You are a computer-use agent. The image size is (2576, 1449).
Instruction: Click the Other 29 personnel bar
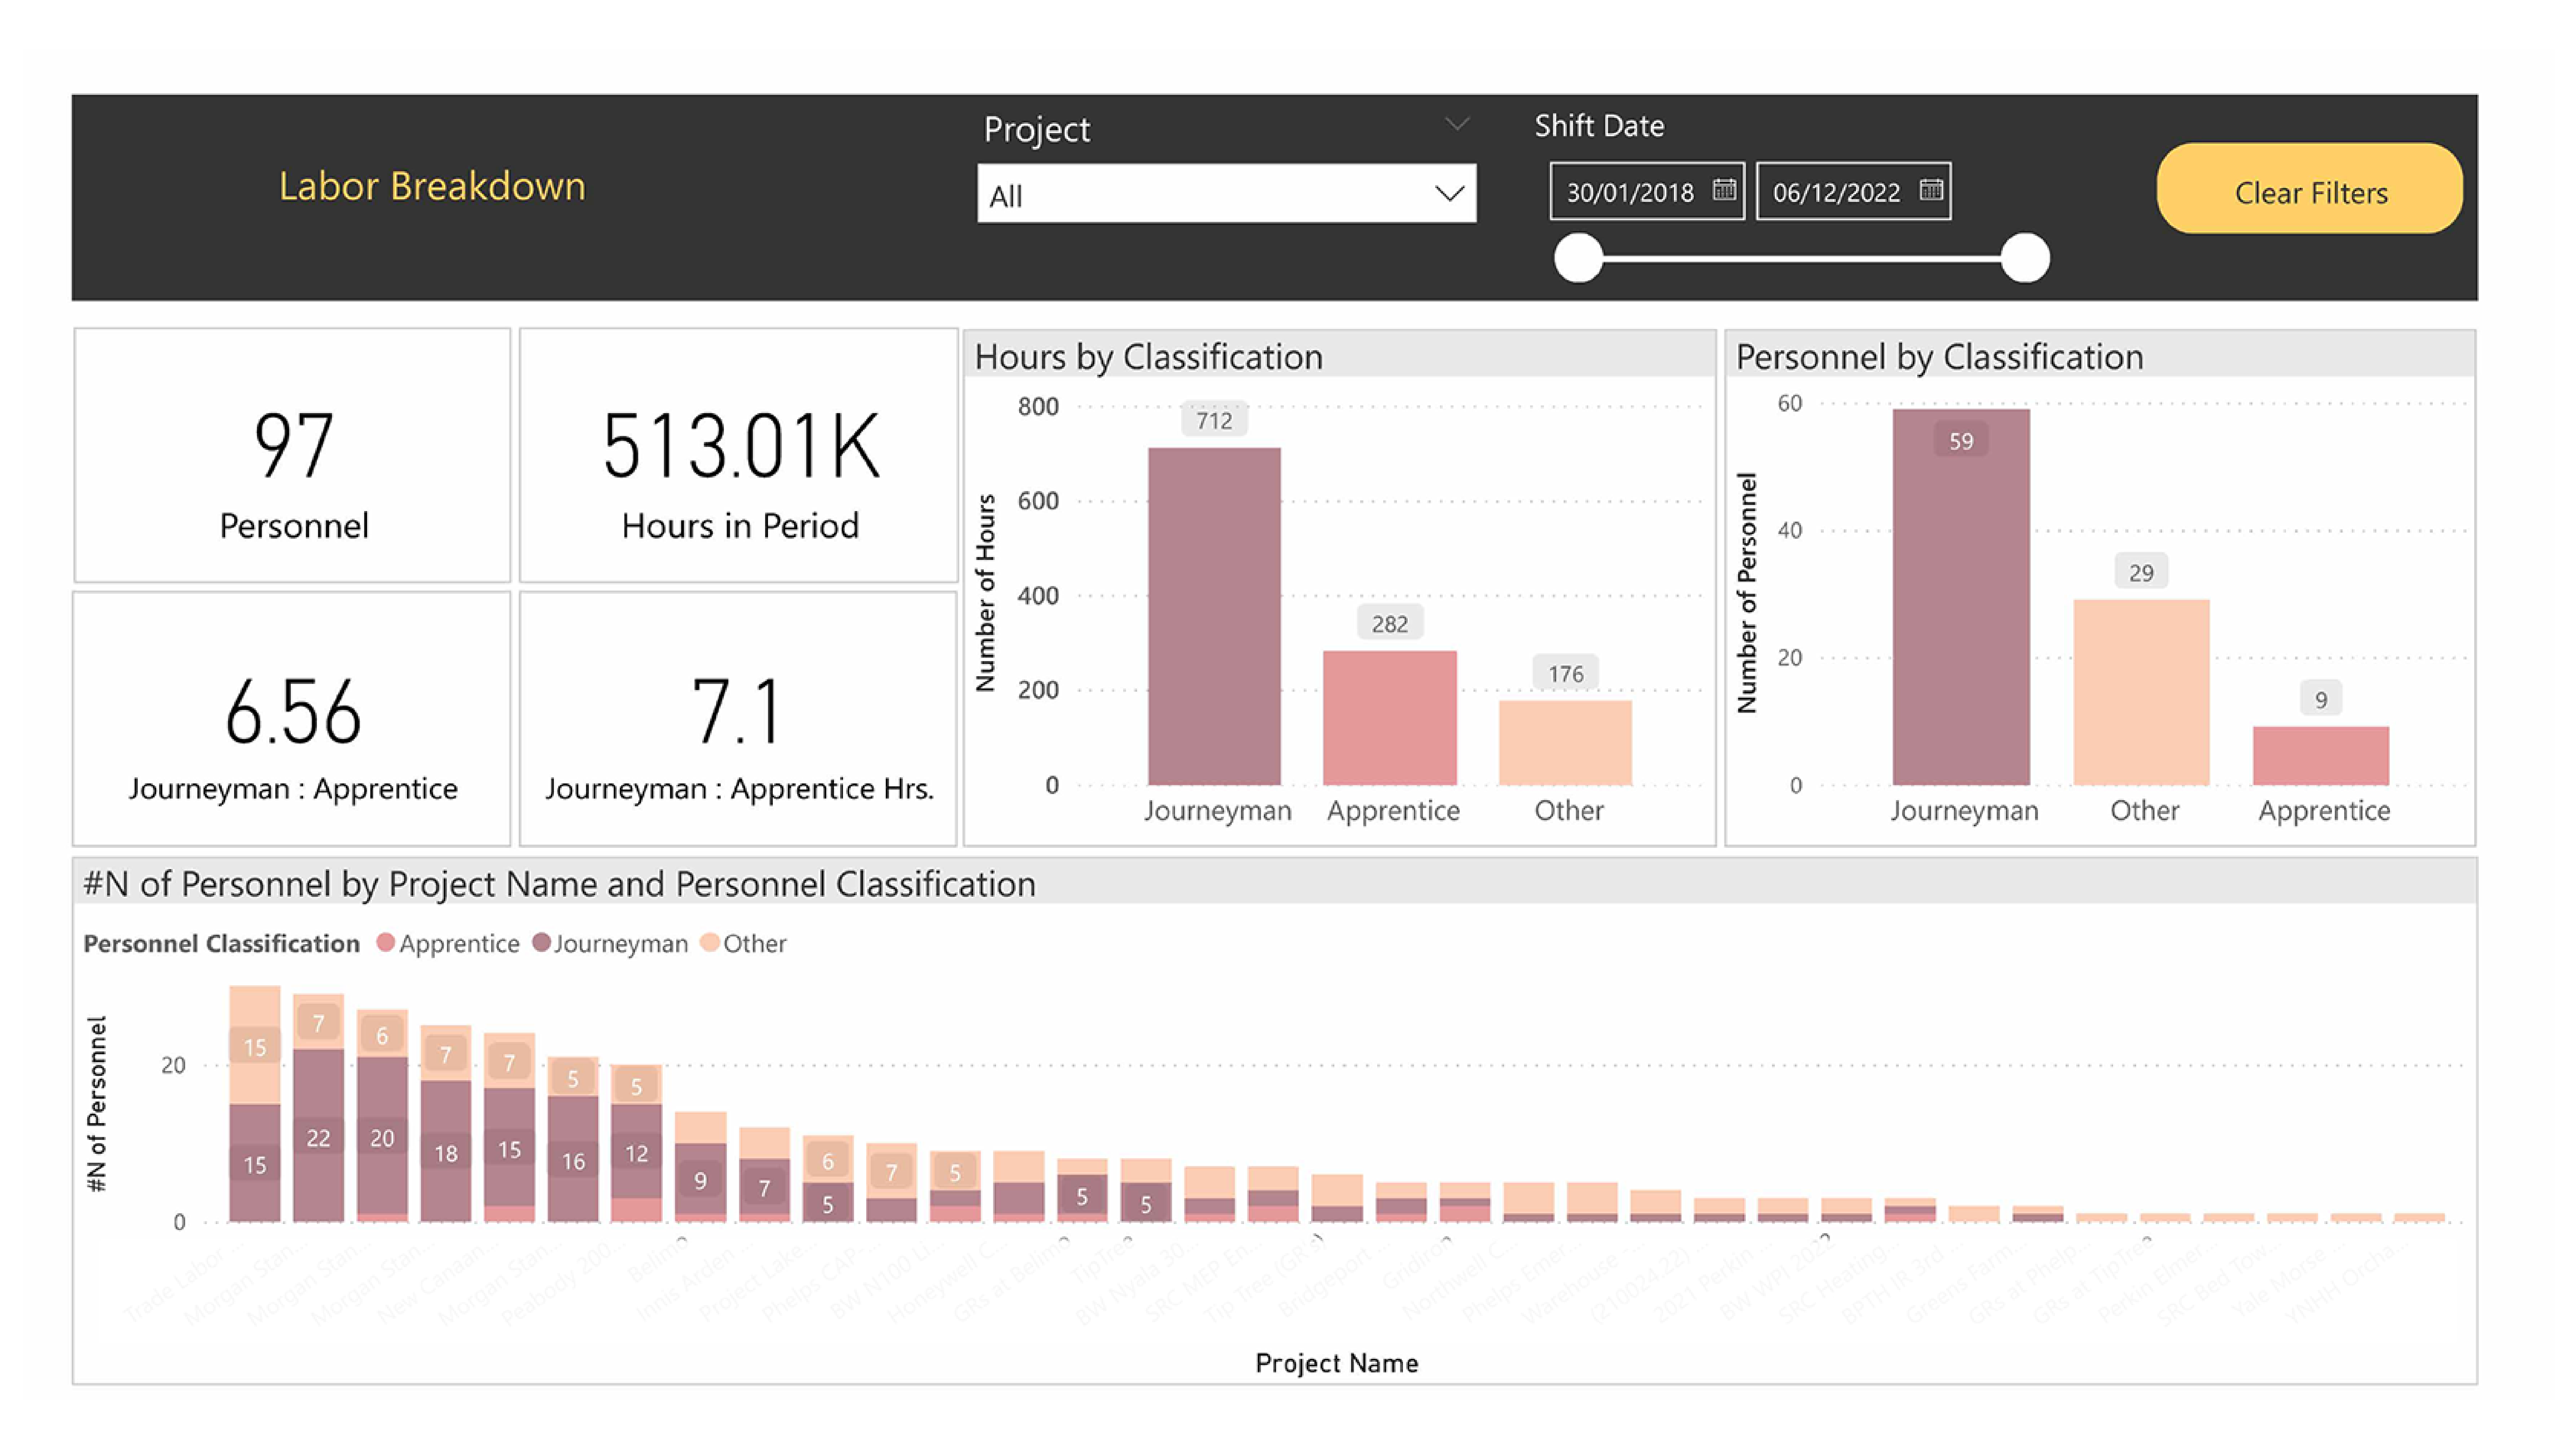pos(2141,692)
